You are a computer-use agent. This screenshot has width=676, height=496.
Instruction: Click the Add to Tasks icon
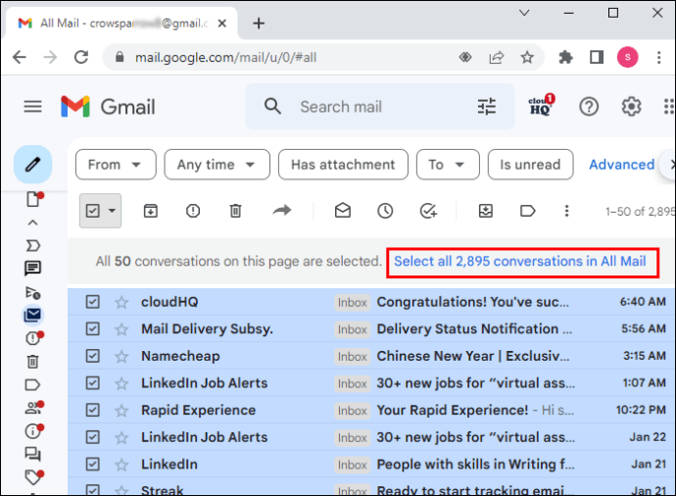[x=428, y=211]
